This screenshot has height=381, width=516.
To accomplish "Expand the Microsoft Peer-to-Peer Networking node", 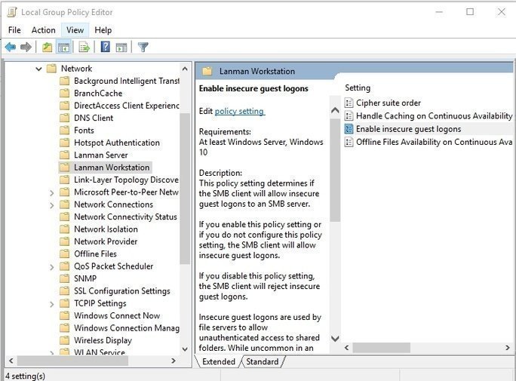I will [x=51, y=193].
